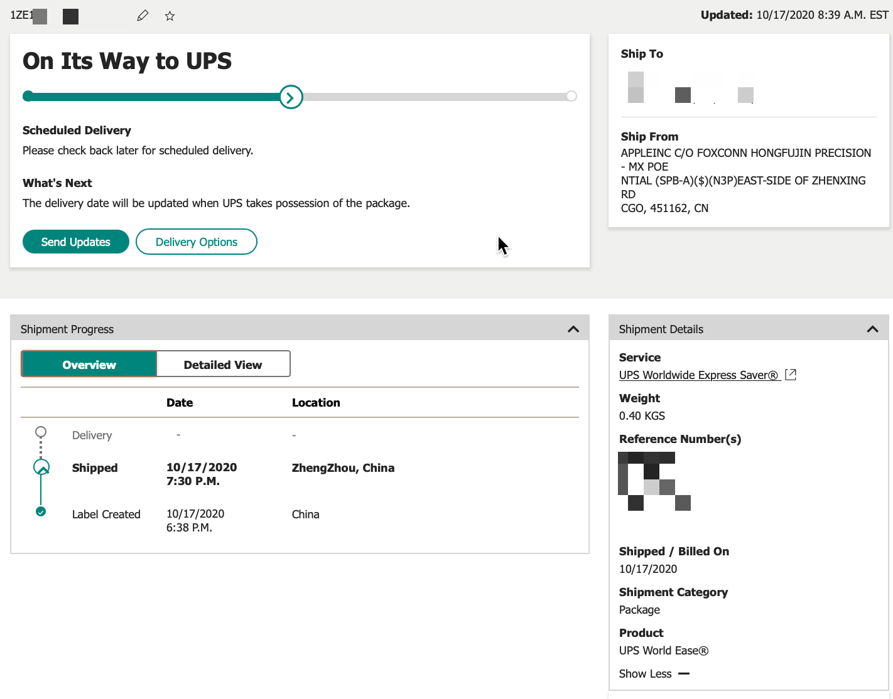The image size is (893, 699).
Task: Click the Date column header
Action: (x=180, y=402)
